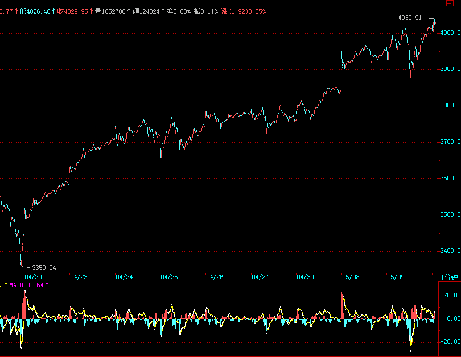This screenshot has width=461, height=357.
Task: Select the 04/27 date marker
Action: [260, 277]
